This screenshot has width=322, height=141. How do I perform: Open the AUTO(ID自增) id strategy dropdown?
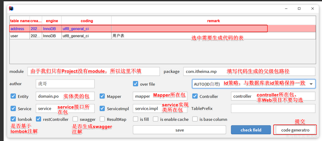click(x=254, y=84)
